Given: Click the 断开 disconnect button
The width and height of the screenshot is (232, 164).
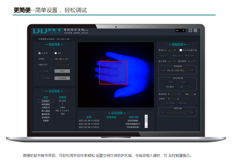Looking at the screenshot, I should point(62,71).
